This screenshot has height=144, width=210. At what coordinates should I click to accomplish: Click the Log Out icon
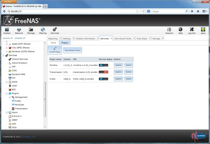(x=192, y=31)
